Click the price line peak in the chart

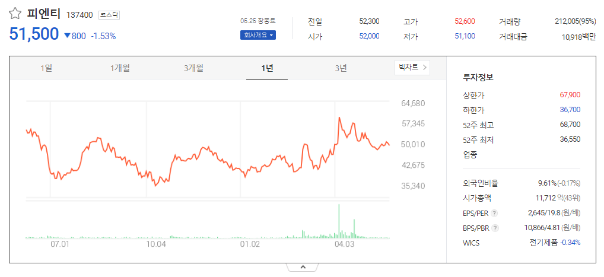pos(339,117)
